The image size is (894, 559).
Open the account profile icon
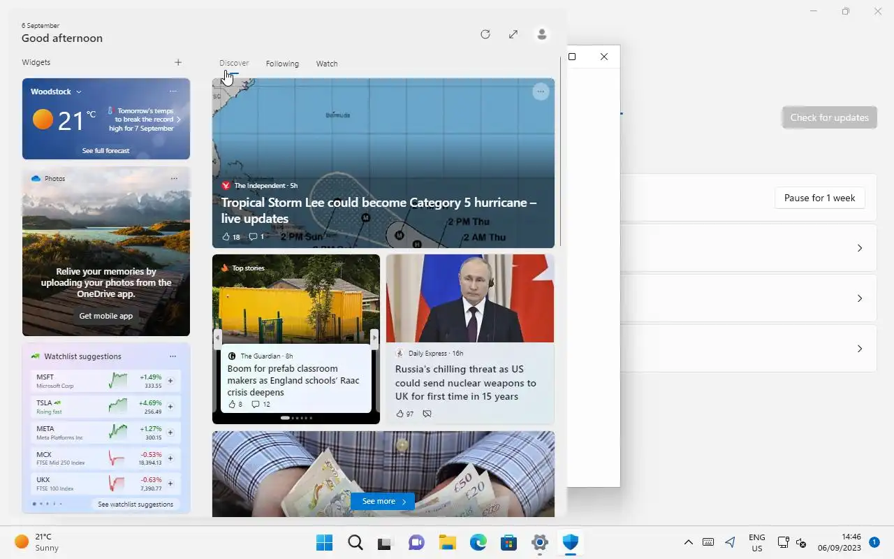coord(541,34)
